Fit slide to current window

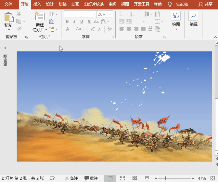pos(212,178)
